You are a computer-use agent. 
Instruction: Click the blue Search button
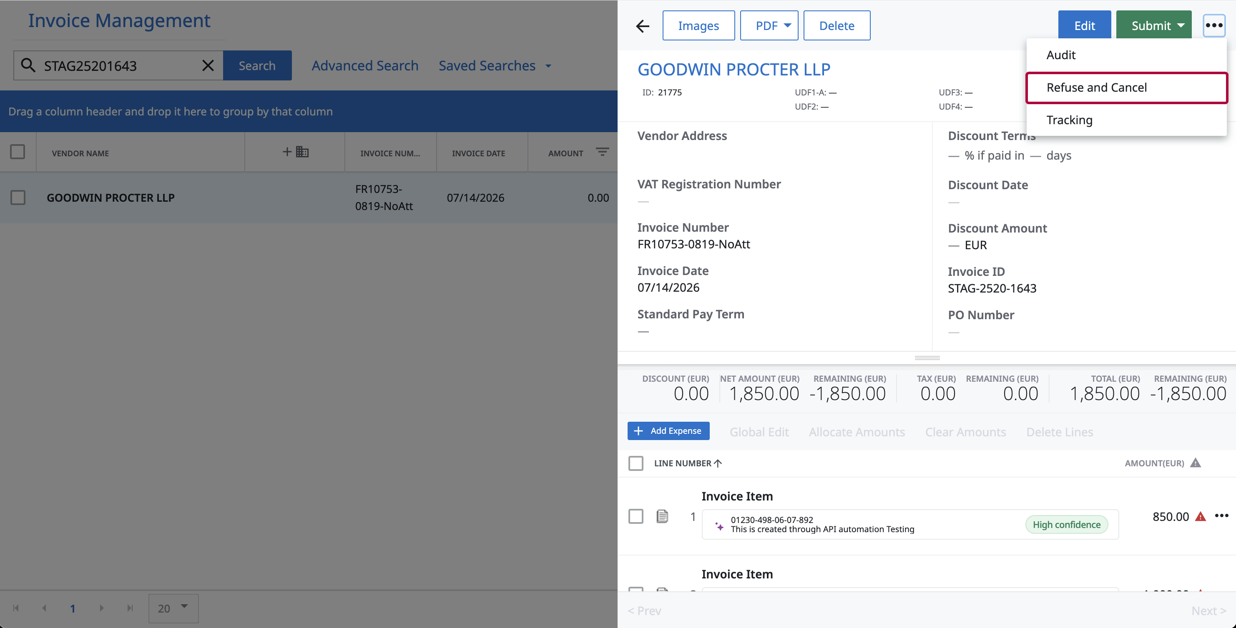[257, 65]
